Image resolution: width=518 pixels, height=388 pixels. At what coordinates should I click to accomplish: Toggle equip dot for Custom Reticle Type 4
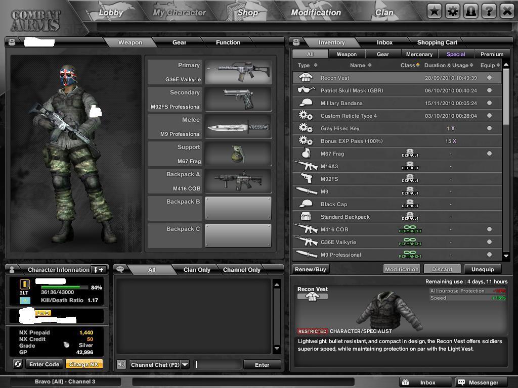click(x=489, y=116)
